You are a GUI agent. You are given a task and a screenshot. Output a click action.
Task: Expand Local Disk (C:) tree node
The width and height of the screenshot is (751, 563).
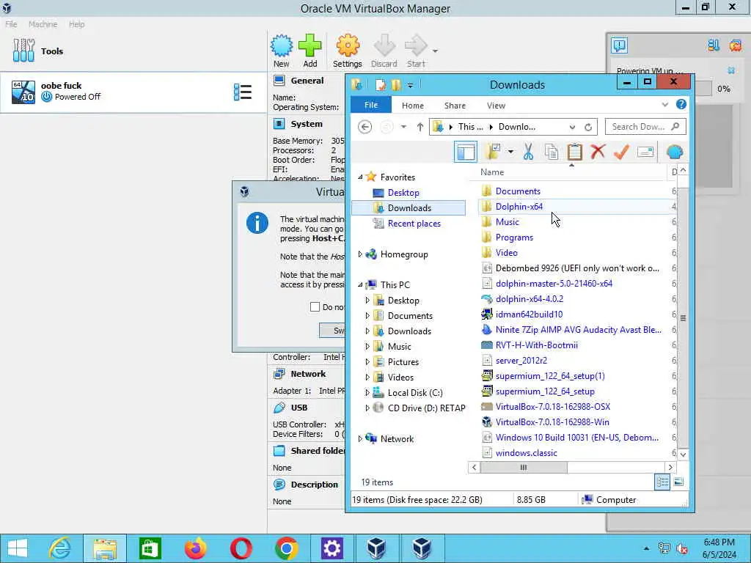[367, 393]
